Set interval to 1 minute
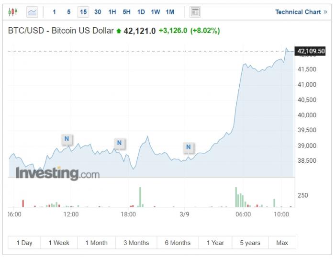The height and width of the screenshot is (259, 335). (x=54, y=12)
